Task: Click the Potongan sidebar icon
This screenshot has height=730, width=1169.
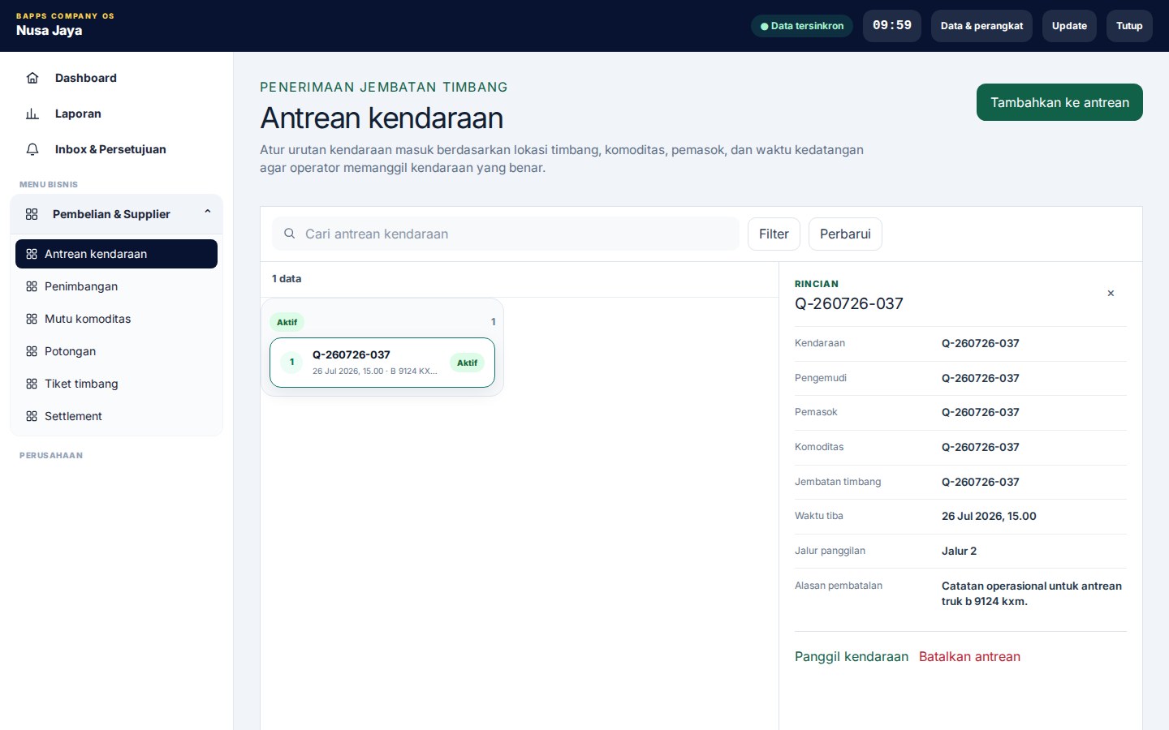Action: coord(32,351)
